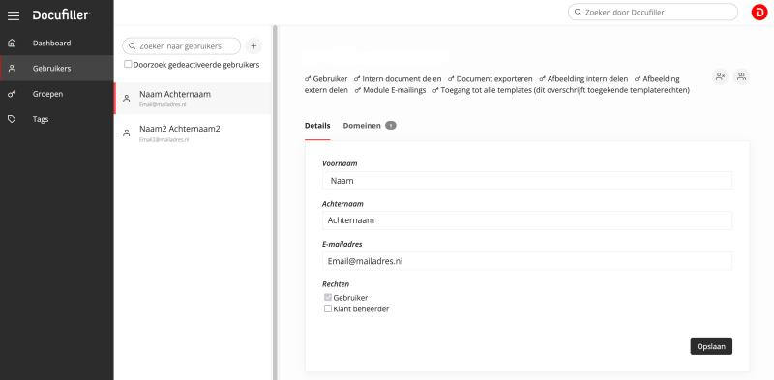
Task: Click the deactivate user icon
Action: pos(720,76)
